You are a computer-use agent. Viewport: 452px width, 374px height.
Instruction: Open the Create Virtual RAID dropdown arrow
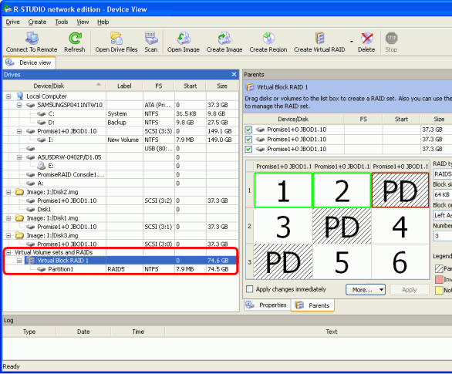(352, 42)
